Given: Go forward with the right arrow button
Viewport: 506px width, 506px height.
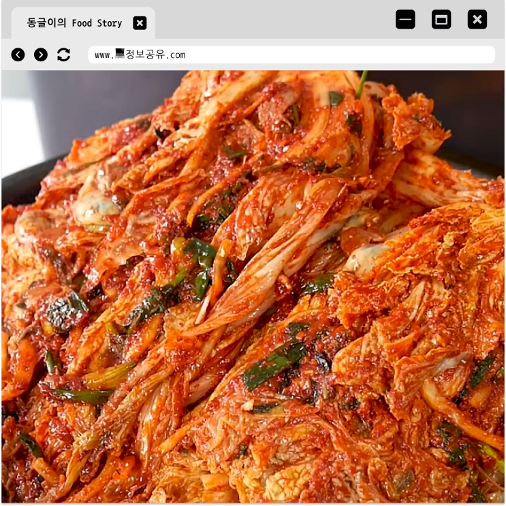Looking at the screenshot, I should pyautogui.click(x=41, y=54).
